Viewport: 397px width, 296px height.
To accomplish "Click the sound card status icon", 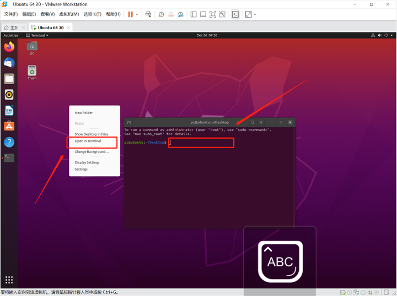I will point(370,293).
